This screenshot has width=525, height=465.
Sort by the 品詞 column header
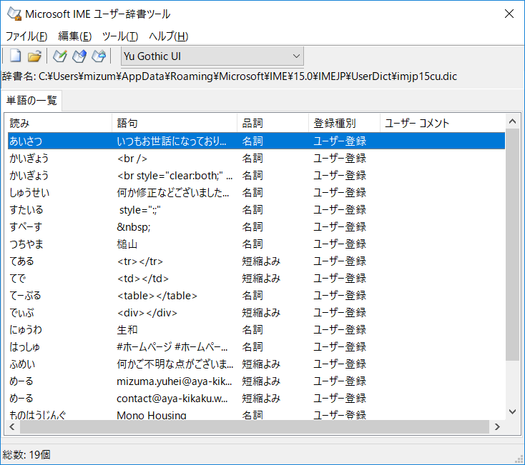pyautogui.click(x=273, y=123)
